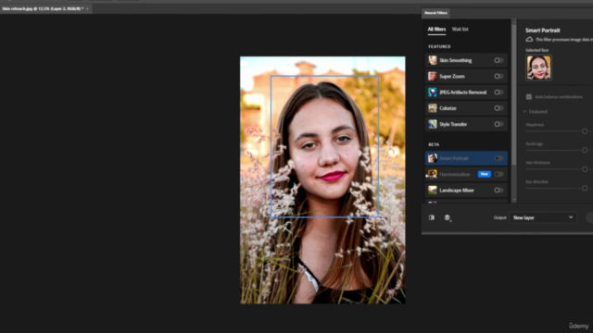Collapse the Featured section chevron

point(524,111)
